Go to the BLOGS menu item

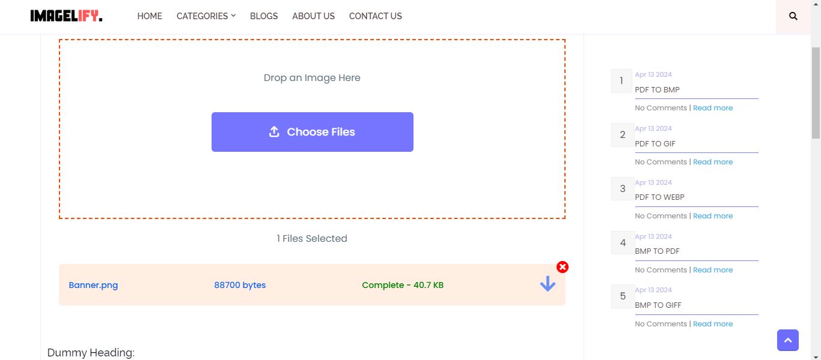point(264,16)
